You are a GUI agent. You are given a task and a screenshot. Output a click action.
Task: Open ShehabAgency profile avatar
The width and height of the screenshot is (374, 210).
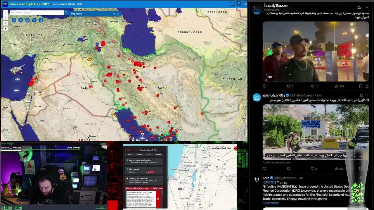pyautogui.click(x=257, y=97)
